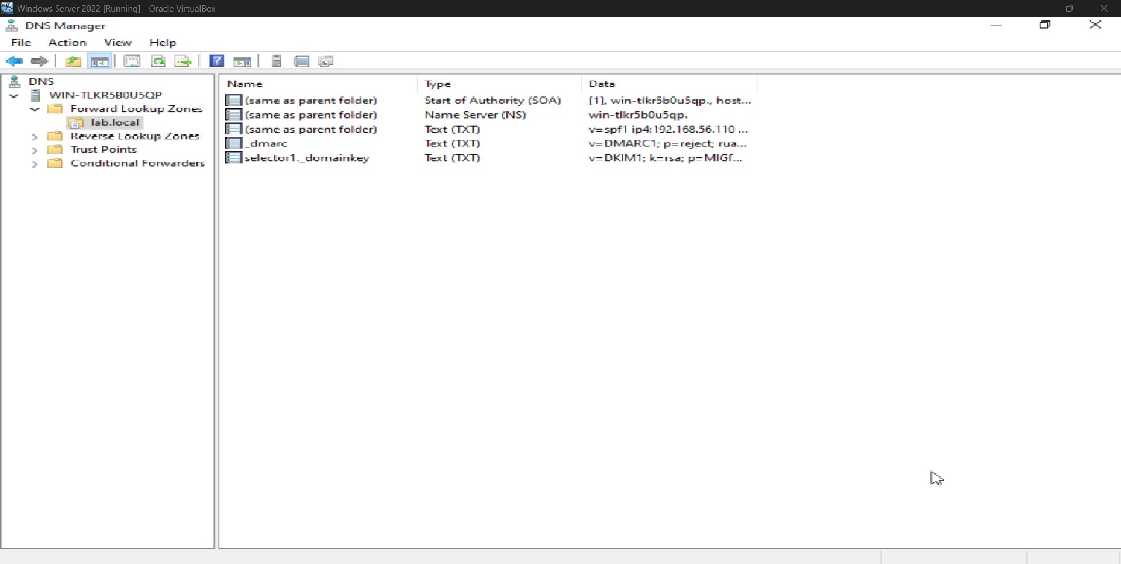Viewport: 1121px width, 564px height.
Task: Select WIN-TLKR5B0U5QP server label
Action: pyautogui.click(x=105, y=95)
